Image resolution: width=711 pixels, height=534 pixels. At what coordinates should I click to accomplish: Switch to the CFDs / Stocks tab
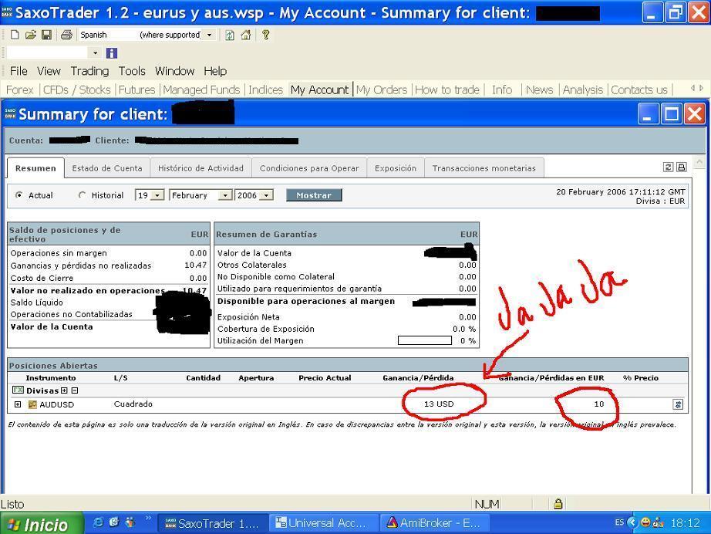(76, 90)
